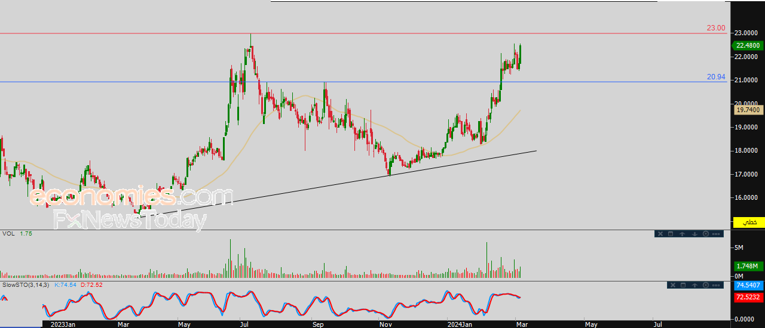Open more options for VOL panel
This screenshot has height=328, width=765.
[x=716, y=234]
